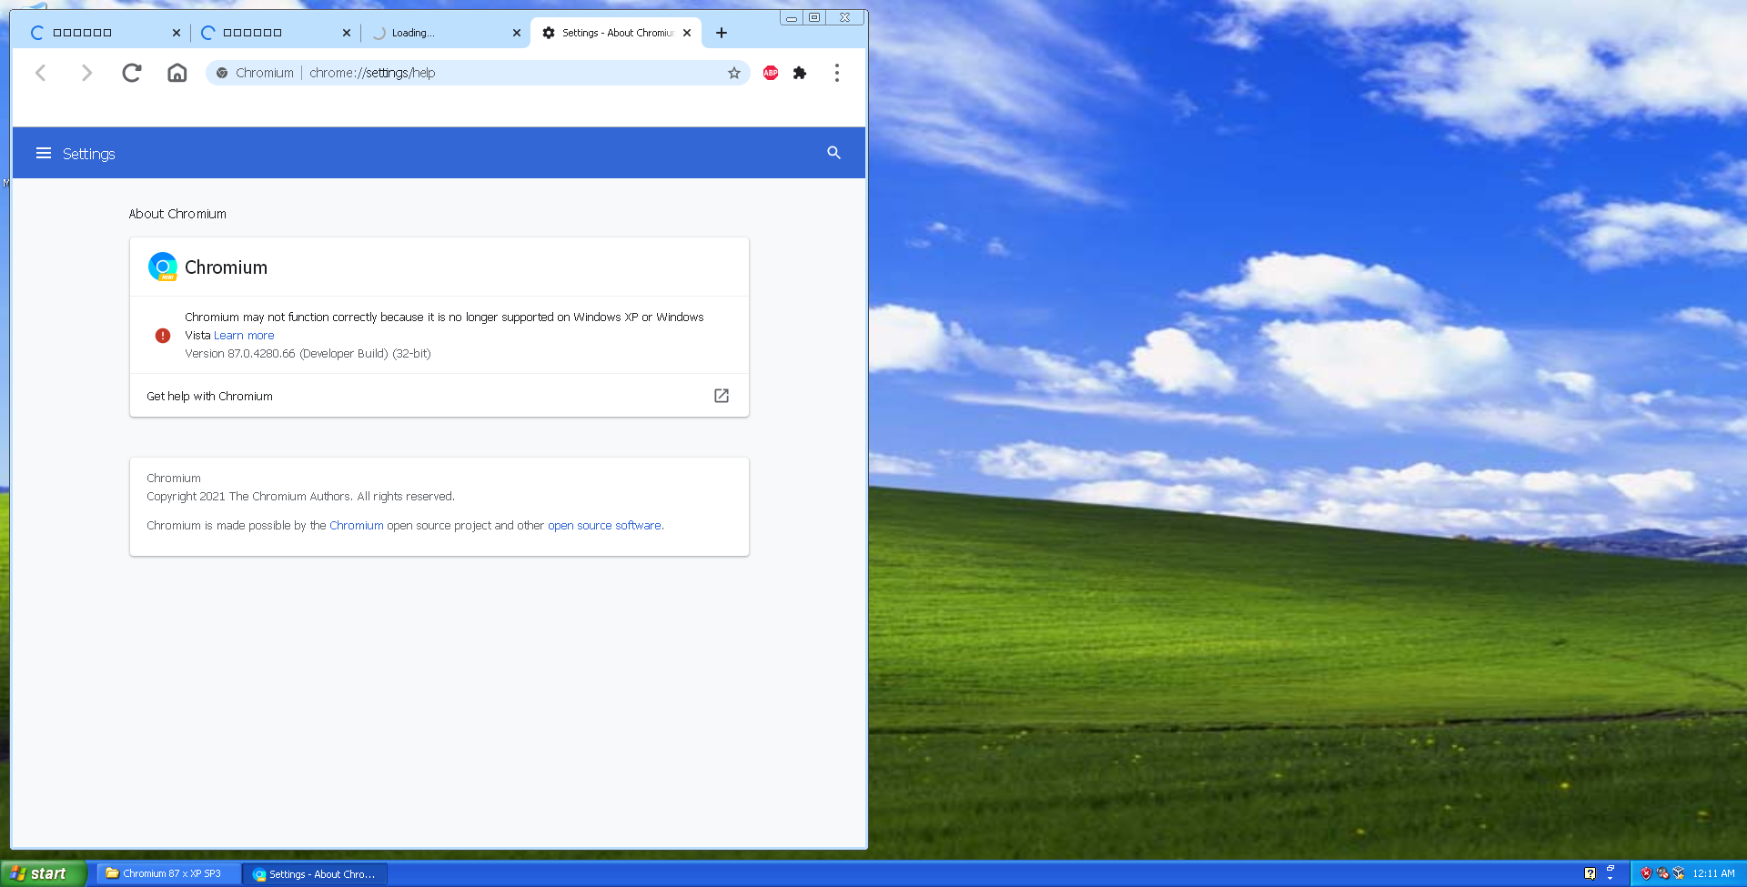Switch to Chromium 87 x XP SP3 taskbar folder

point(169,873)
